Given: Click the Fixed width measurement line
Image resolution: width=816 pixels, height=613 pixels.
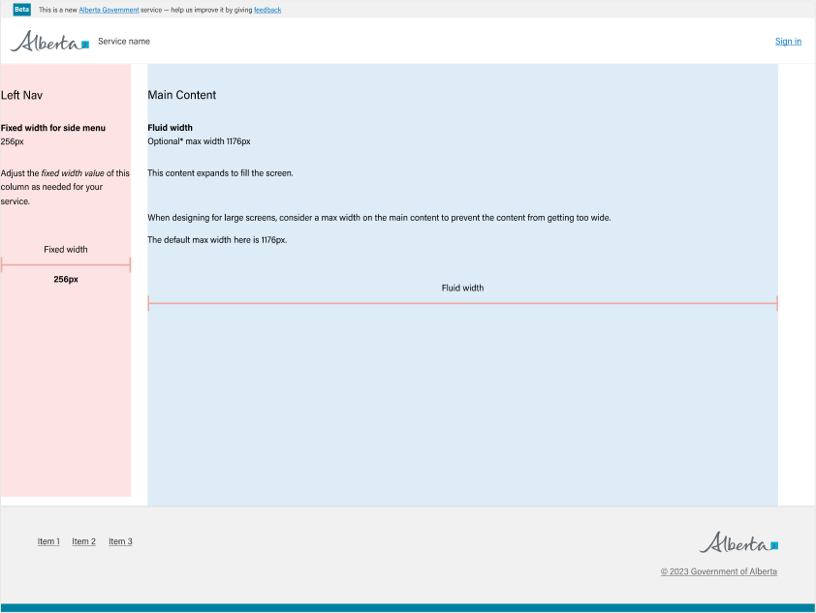Looking at the screenshot, I should [x=66, y=264].
